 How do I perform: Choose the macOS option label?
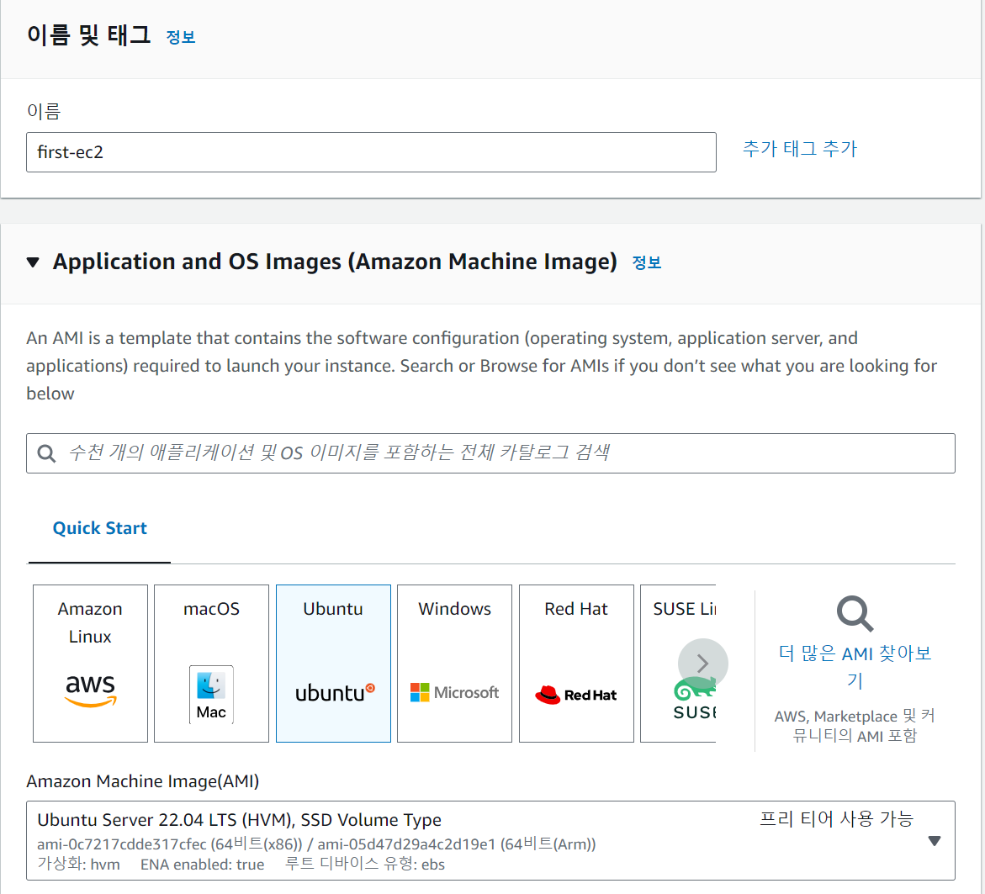click(x=211, y=609)
